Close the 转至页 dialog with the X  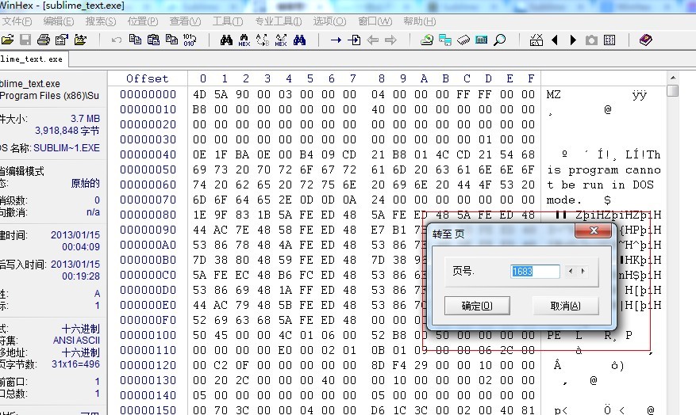(593, 230)
